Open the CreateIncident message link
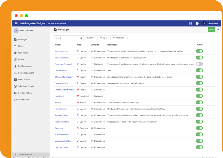The height and width of the screenshot is (158, 223). (61, 83)
